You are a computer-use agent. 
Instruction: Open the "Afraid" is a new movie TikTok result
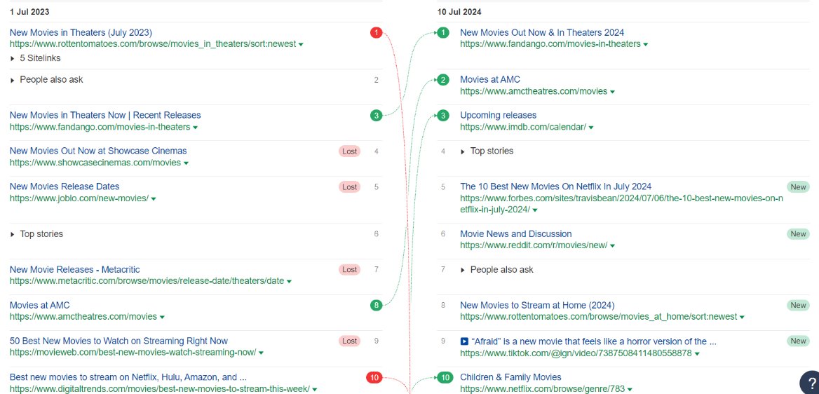[x=593, y=341]
